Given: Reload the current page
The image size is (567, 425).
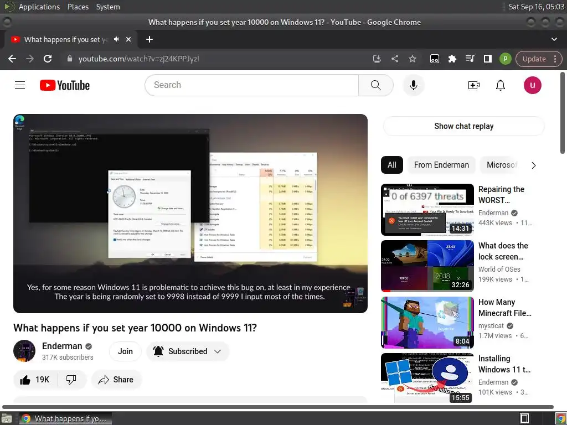Looking at the screenshot, I should [x=48, y=59].
